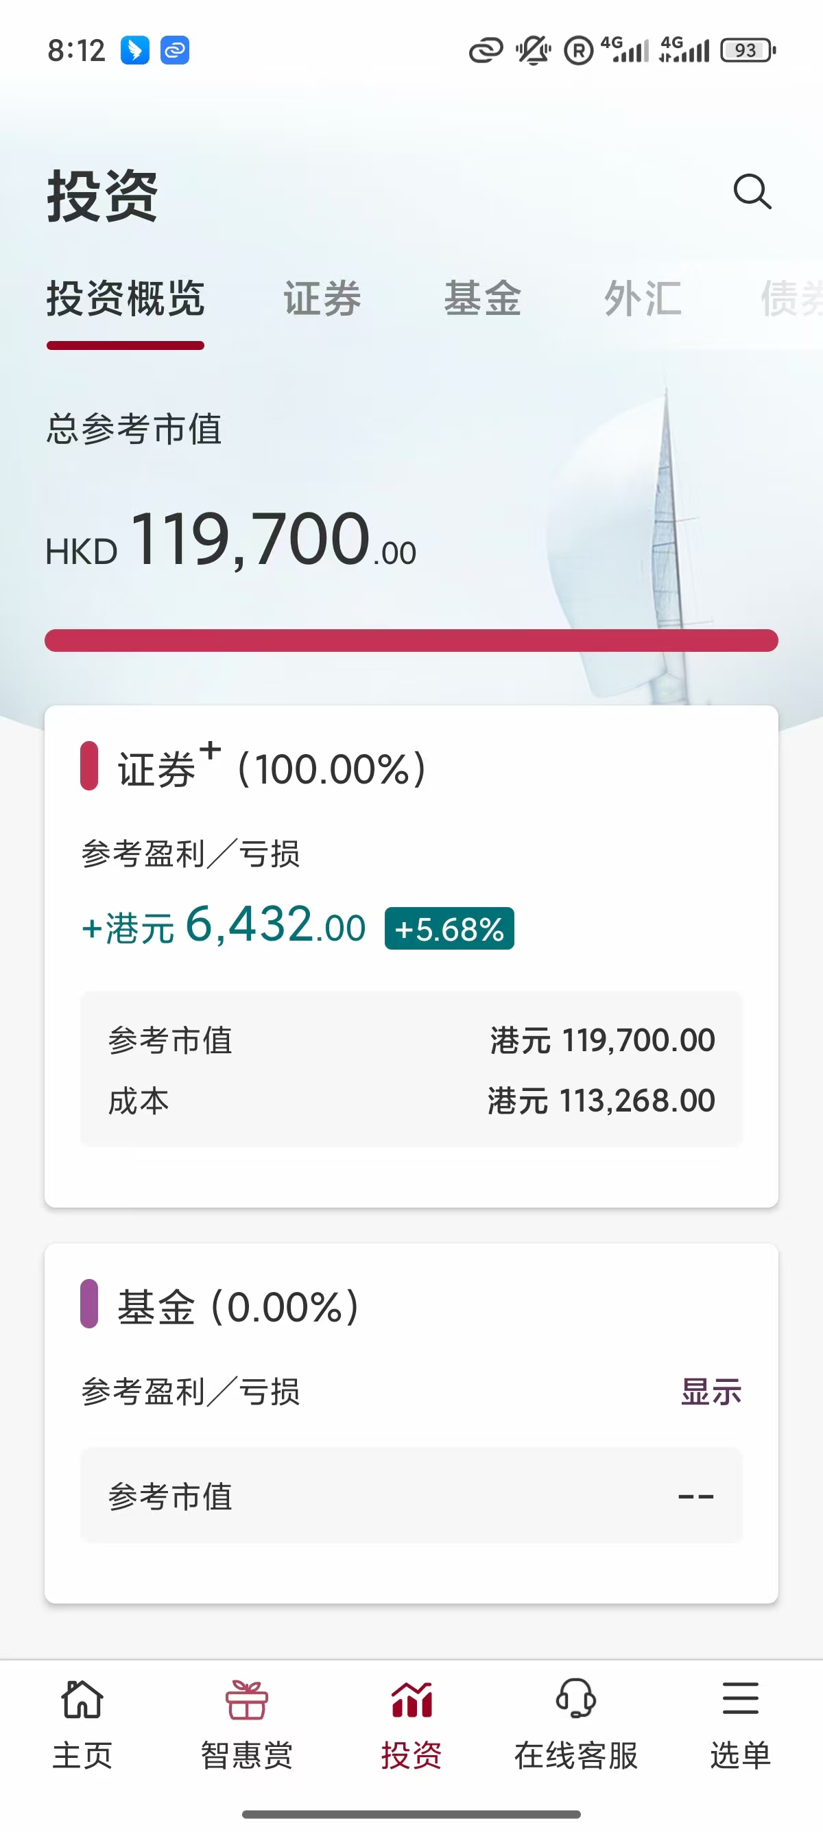Tap the +5.68% gain badge
The height and width of the screenshot is (1832, 823).
pos(449,929)
